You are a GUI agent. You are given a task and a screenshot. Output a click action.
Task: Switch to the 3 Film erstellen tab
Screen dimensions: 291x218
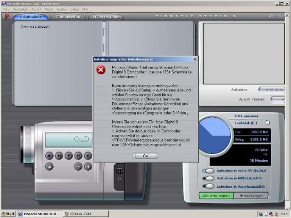point(106,17)
